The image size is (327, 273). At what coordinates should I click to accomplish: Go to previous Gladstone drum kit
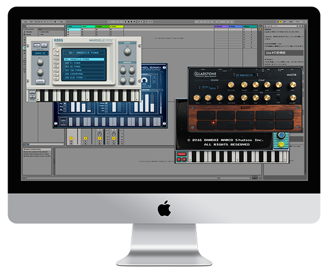(x=233, y=75)
